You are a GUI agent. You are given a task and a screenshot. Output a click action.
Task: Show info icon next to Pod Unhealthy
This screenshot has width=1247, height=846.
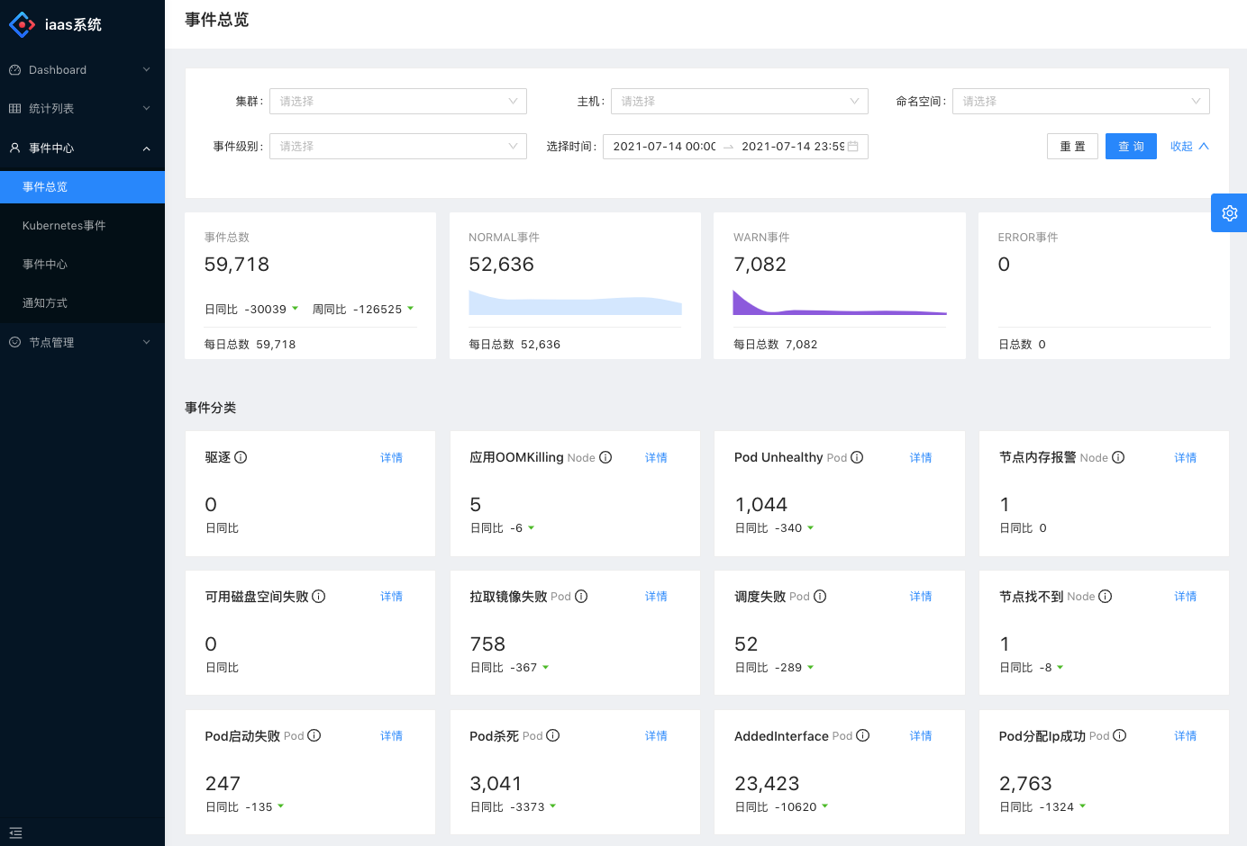857,457
